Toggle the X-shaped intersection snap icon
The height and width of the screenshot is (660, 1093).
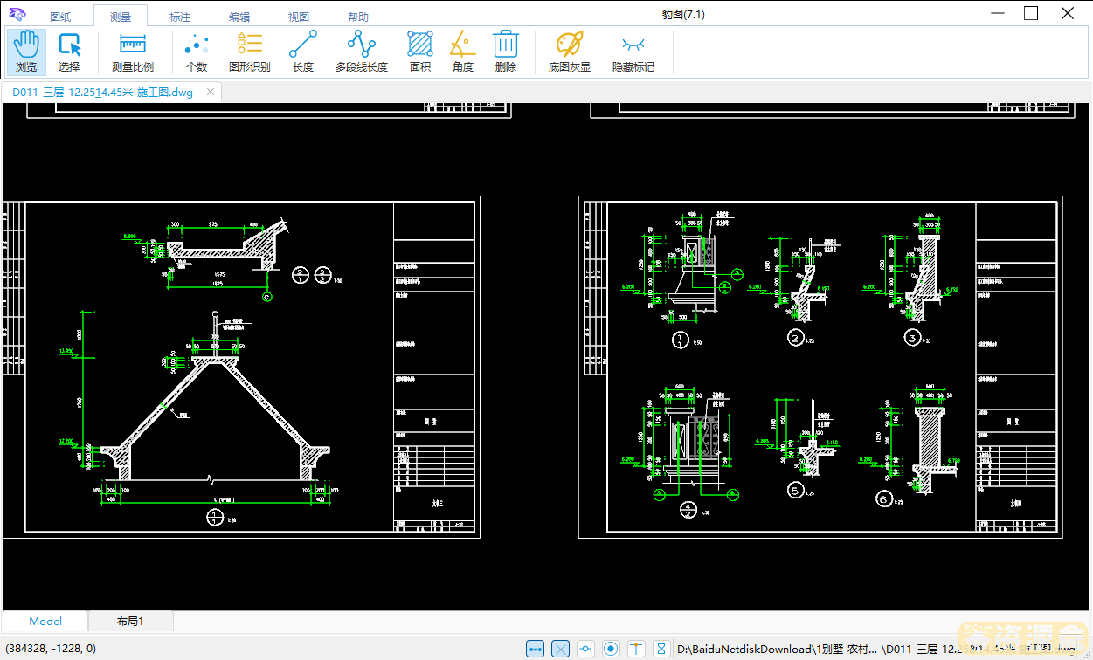pyautogui.click(x=561, y=649)
